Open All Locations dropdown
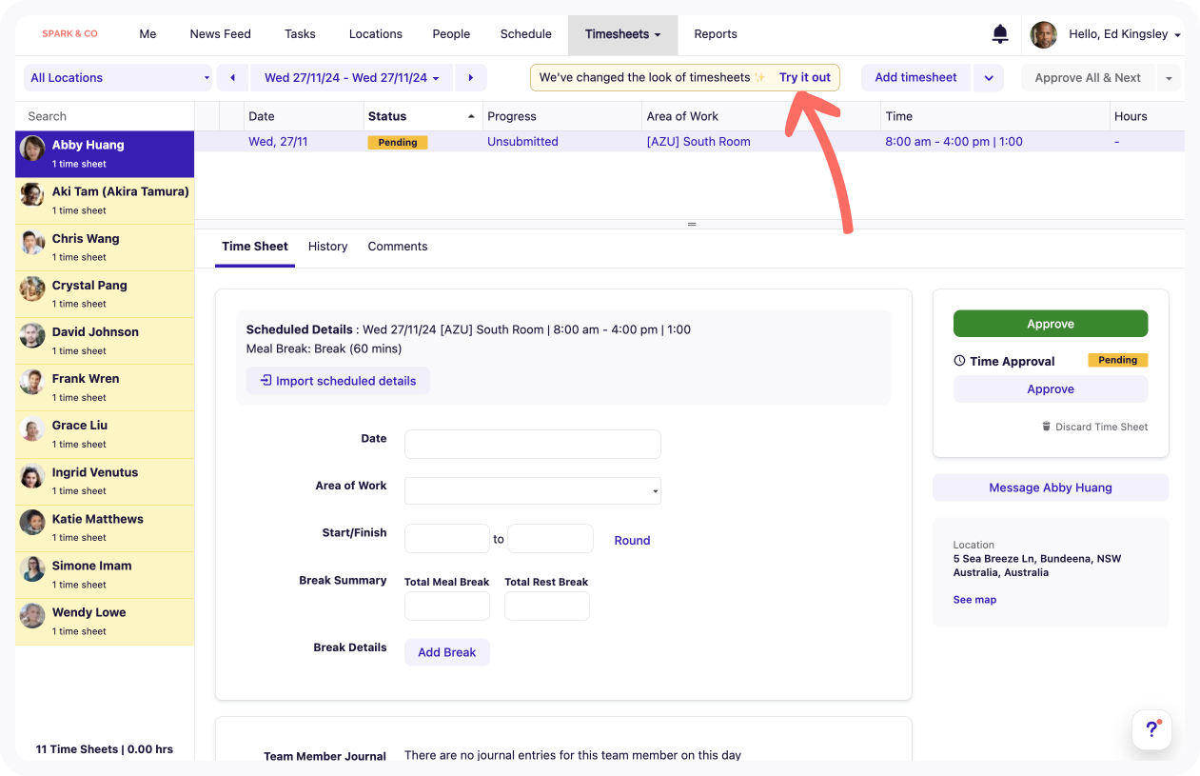The width and height of the screenshot is (1200, 776). [118, 78]
